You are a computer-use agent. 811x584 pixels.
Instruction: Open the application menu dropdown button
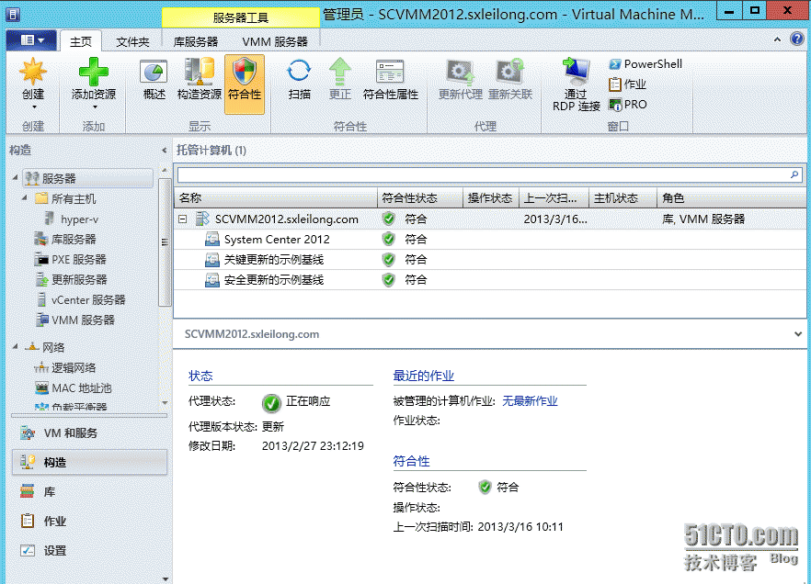(x=31, y=39)
